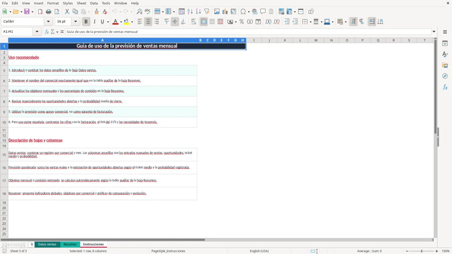The height and width of the screenshot is (254, 452).
Task: Run the spelling check
Action: [x=148, y=12]
